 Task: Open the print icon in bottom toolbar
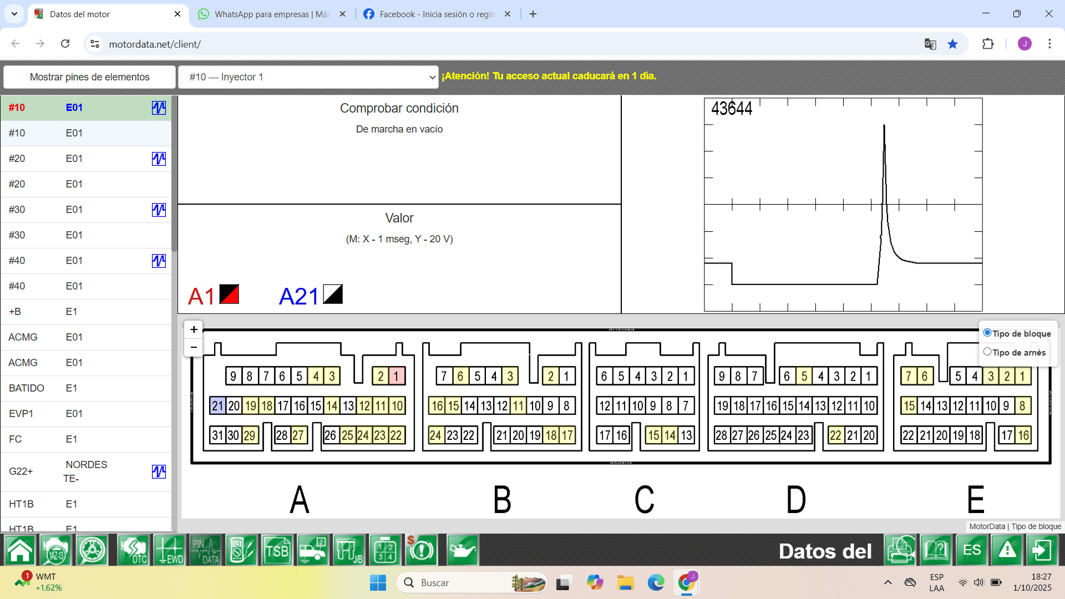(900, 550)
